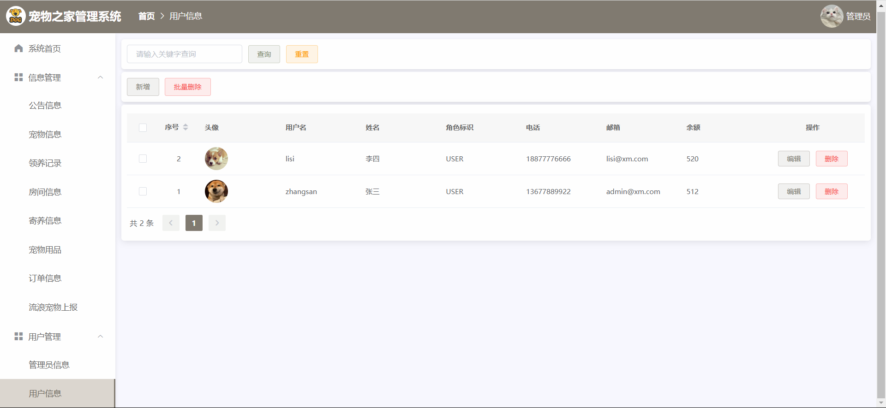The width and height of the screenshot is (886, 408).
Task: Click the 用户信息 breadcrumb text
Action: click(186, 16)
